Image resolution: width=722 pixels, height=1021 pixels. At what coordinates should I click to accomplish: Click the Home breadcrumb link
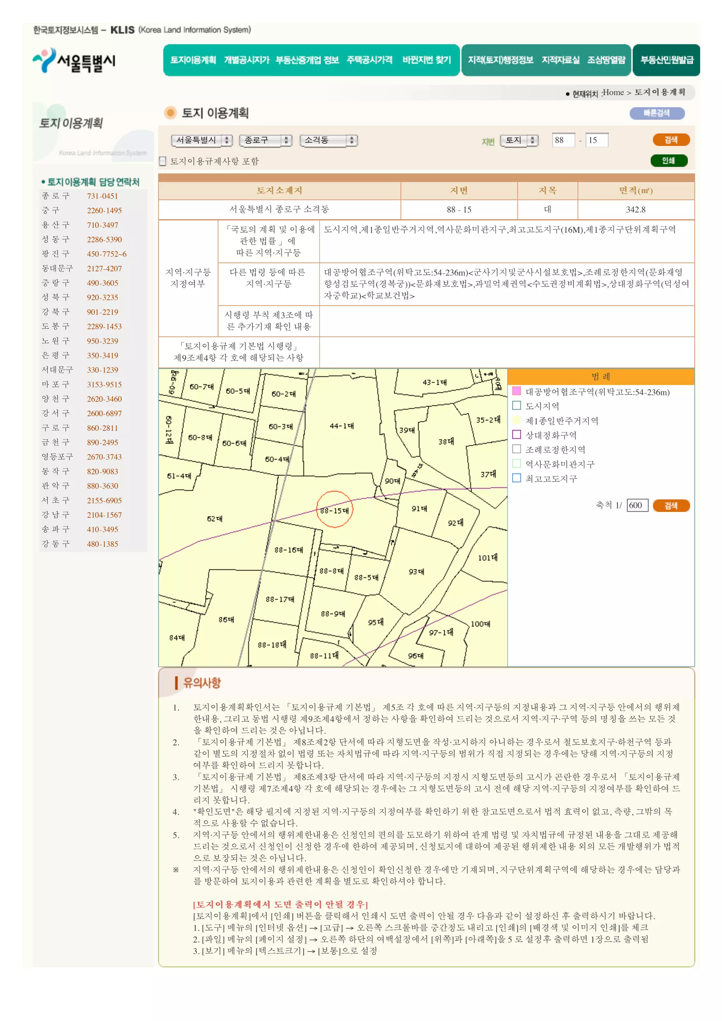[x=613, y=93]
